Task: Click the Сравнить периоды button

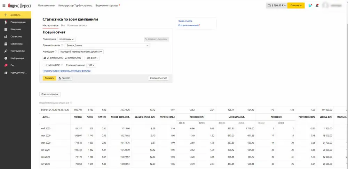Action: [x=157, y=39]
